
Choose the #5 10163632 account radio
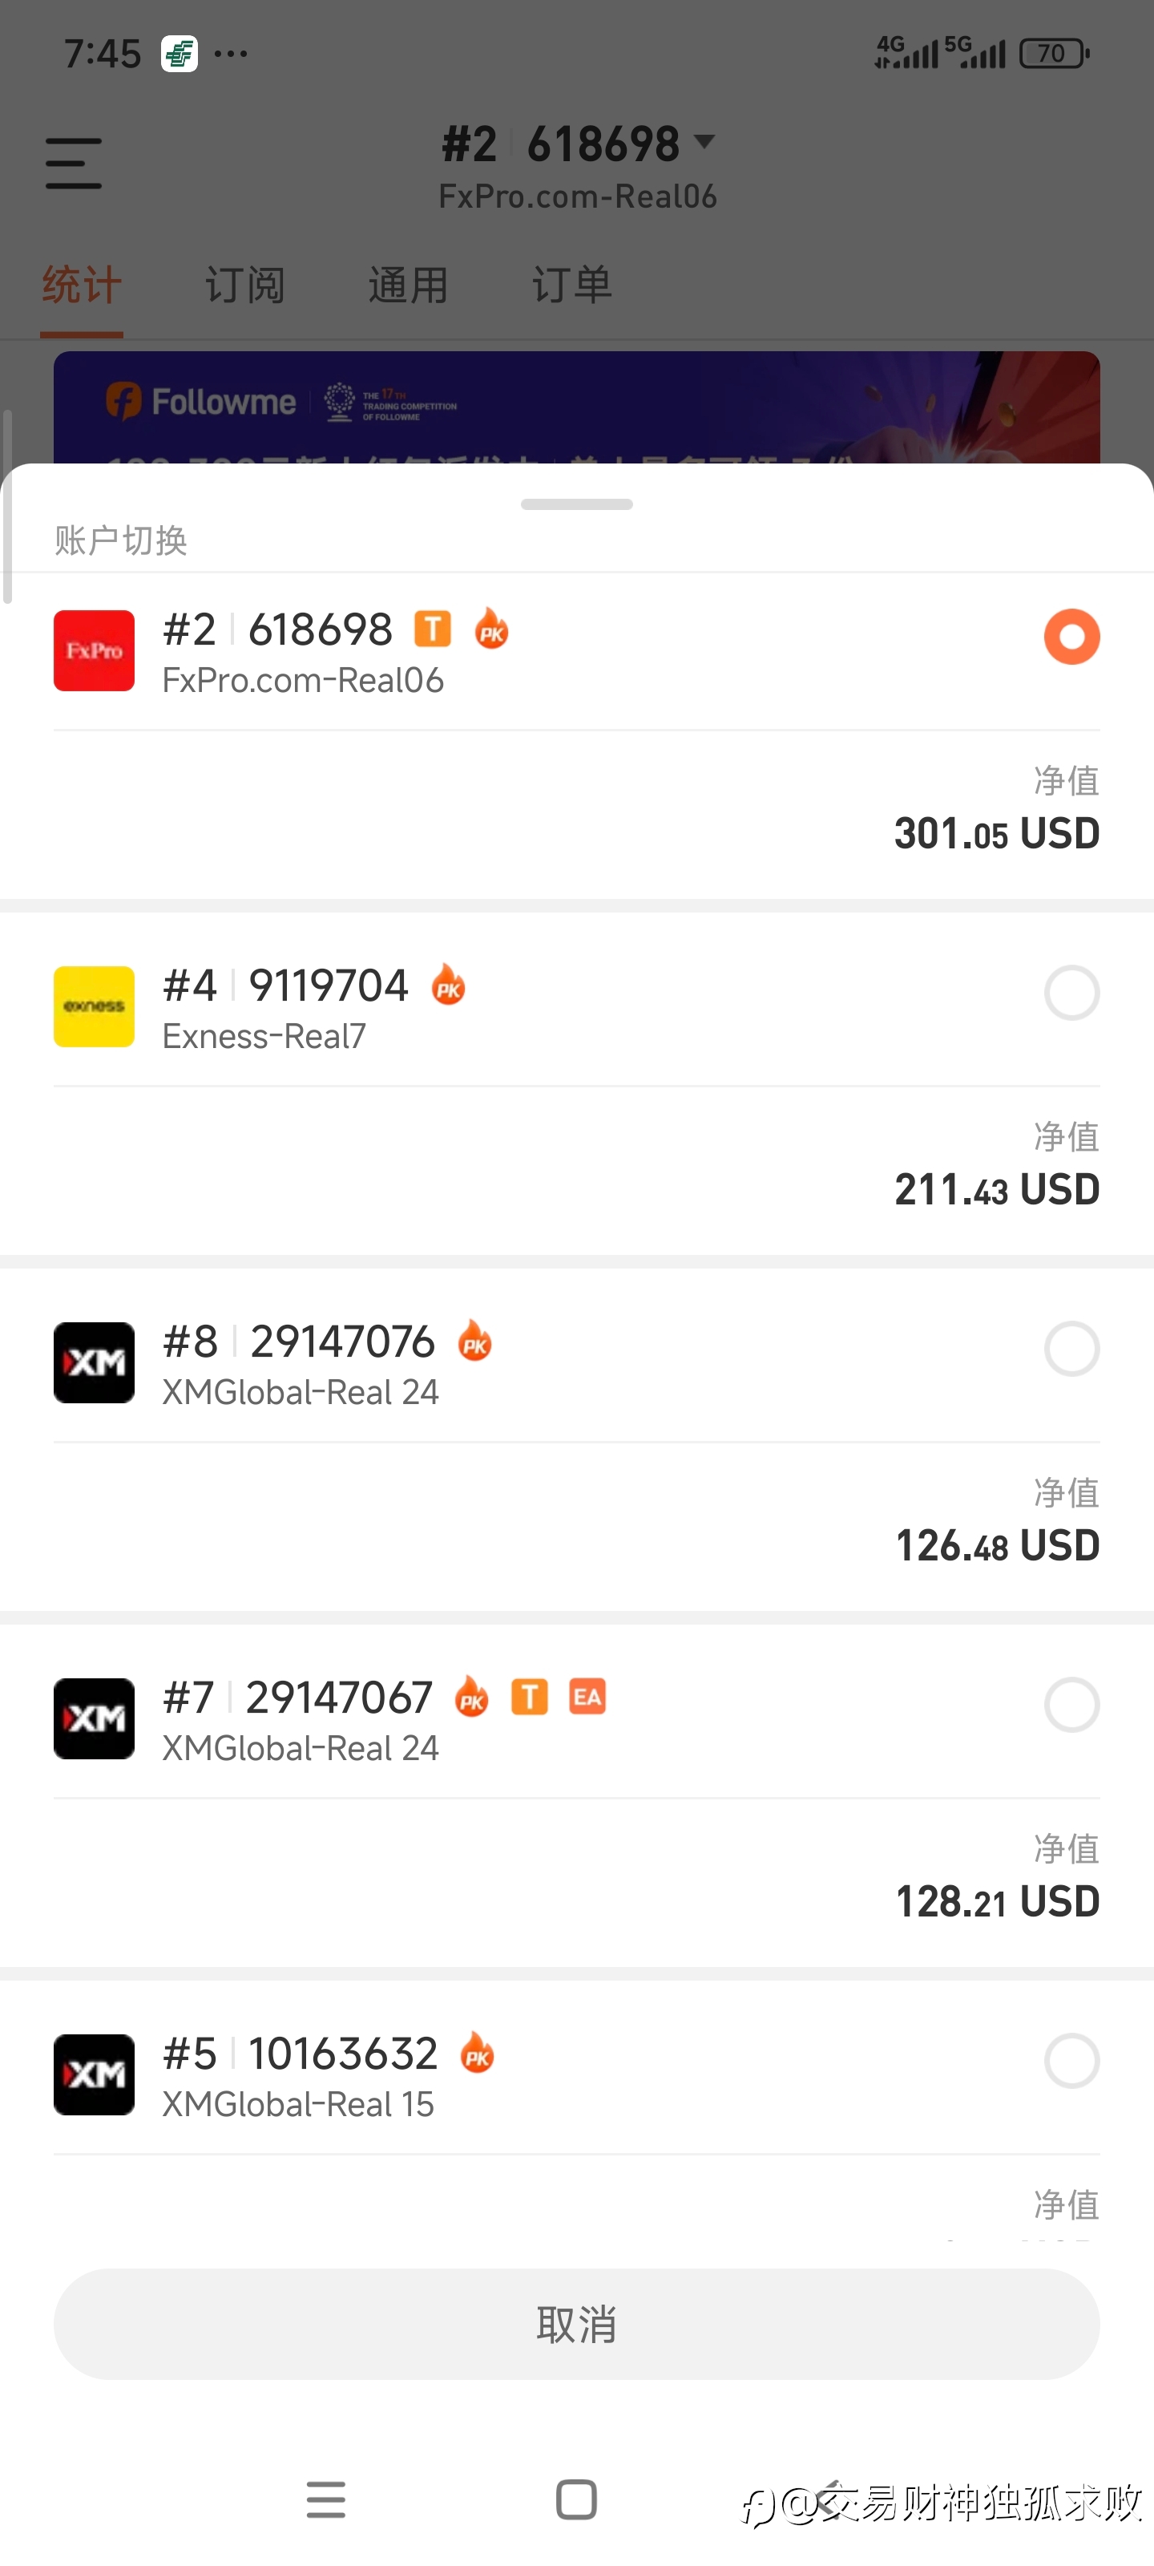(x=1071, y=2060)
